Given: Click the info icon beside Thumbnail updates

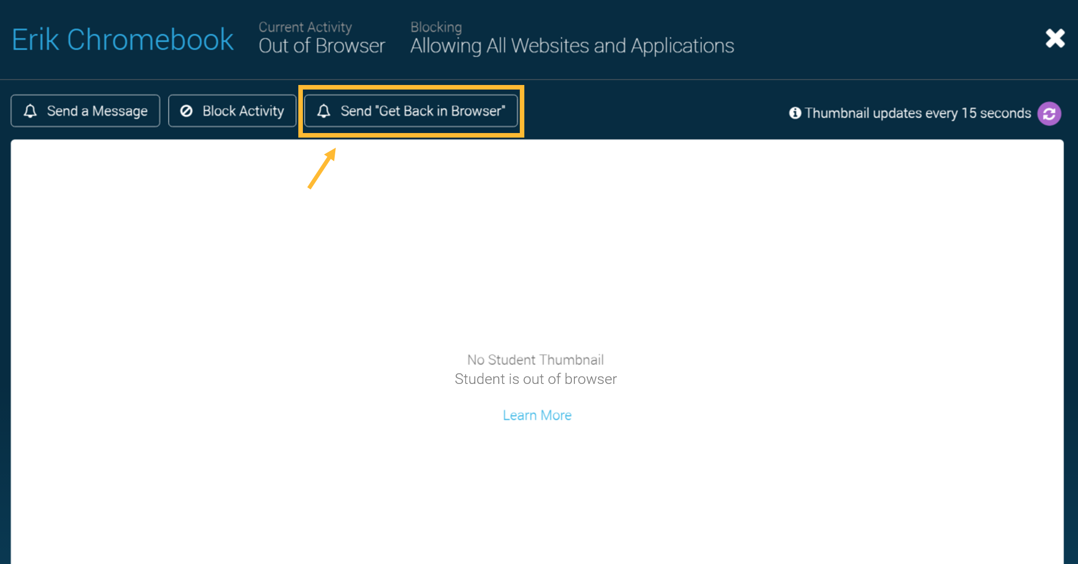Looking at the screenshot, I should coord(795,113).
